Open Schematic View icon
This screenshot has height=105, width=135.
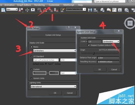coord(120,10)
